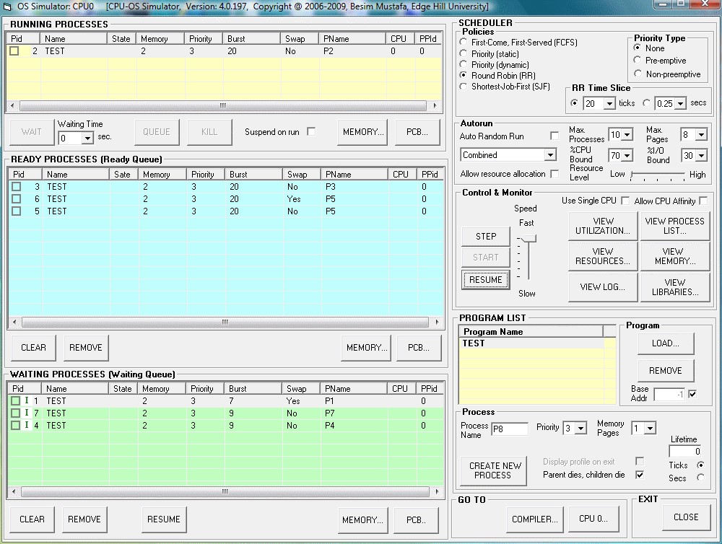Select the secs RR time slice radio
The height and width of the screenshot is (544, 722).
647,103
